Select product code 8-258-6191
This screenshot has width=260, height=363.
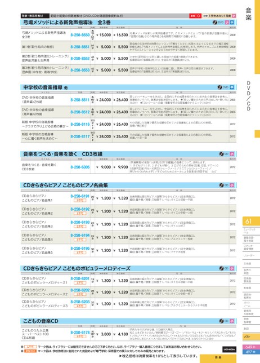click(x=80, y=196)
